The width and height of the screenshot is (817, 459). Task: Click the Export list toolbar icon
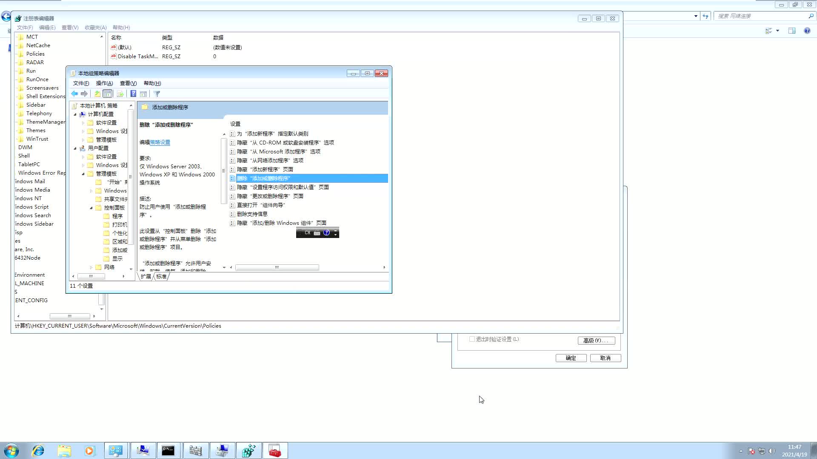120,94
